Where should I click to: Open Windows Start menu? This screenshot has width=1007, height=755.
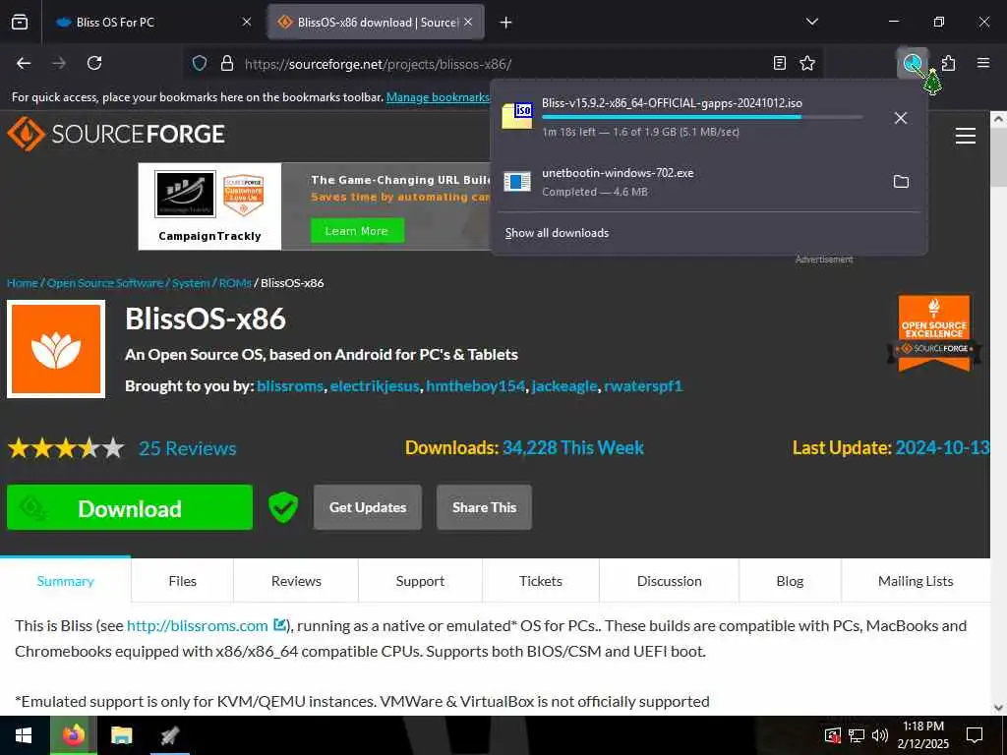click(x=25, y=735)
